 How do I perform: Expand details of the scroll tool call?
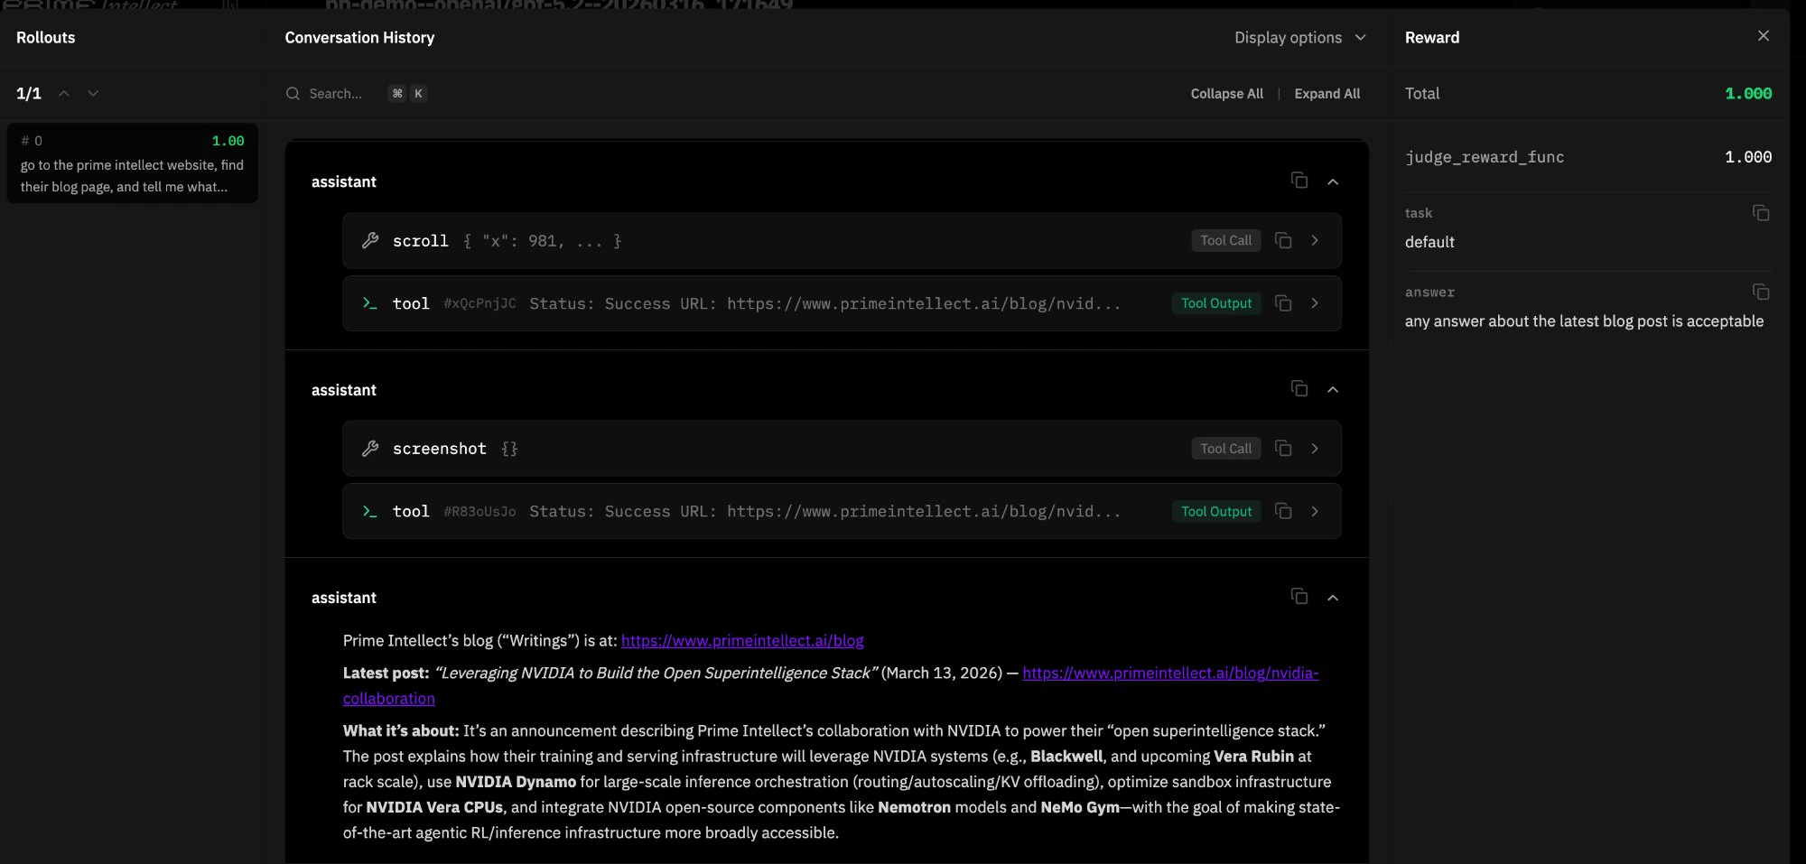[1315, 240]
